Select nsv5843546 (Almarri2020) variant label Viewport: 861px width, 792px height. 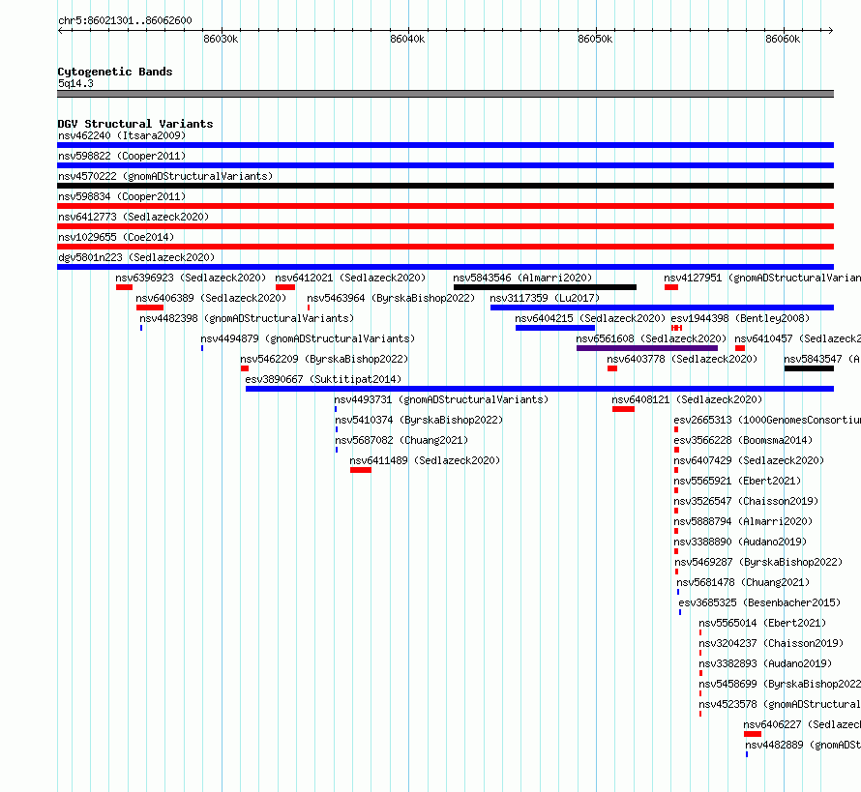click(522, 278)
